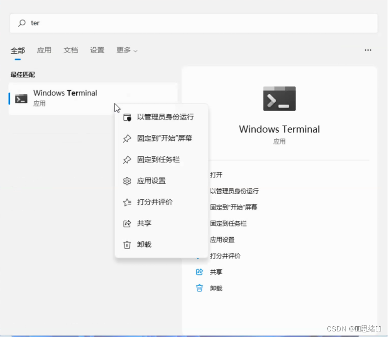The height and width of the screenshot is (337, 388).
Task: Click the pin icon beside 固定到任务栏 in menu
Action: (127, 160)
